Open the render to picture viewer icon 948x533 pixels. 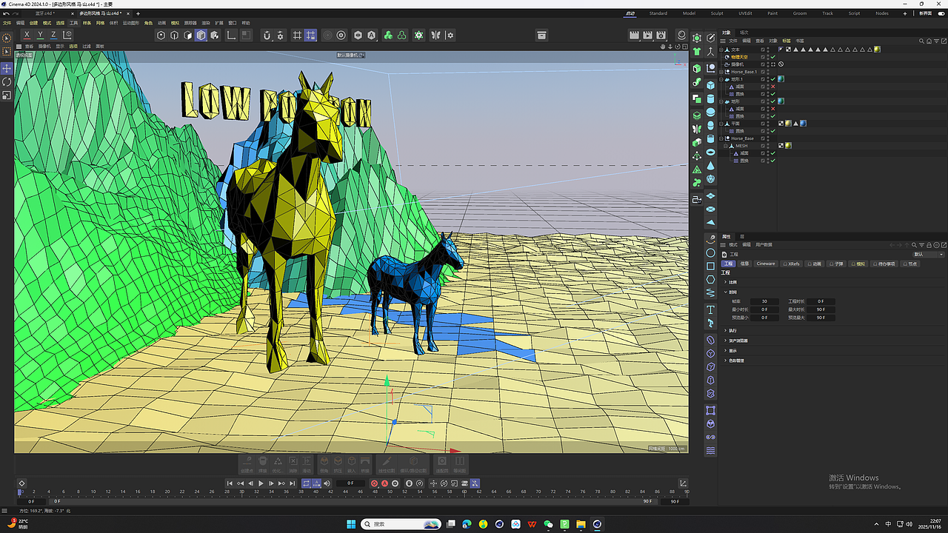[x=647, y=35]
